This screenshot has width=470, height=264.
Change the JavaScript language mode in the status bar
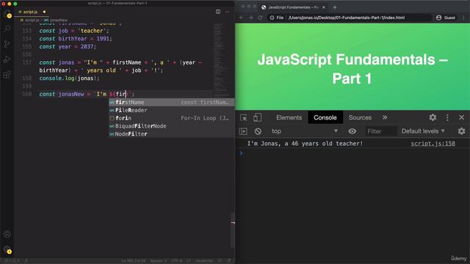(x=204, y=261)
